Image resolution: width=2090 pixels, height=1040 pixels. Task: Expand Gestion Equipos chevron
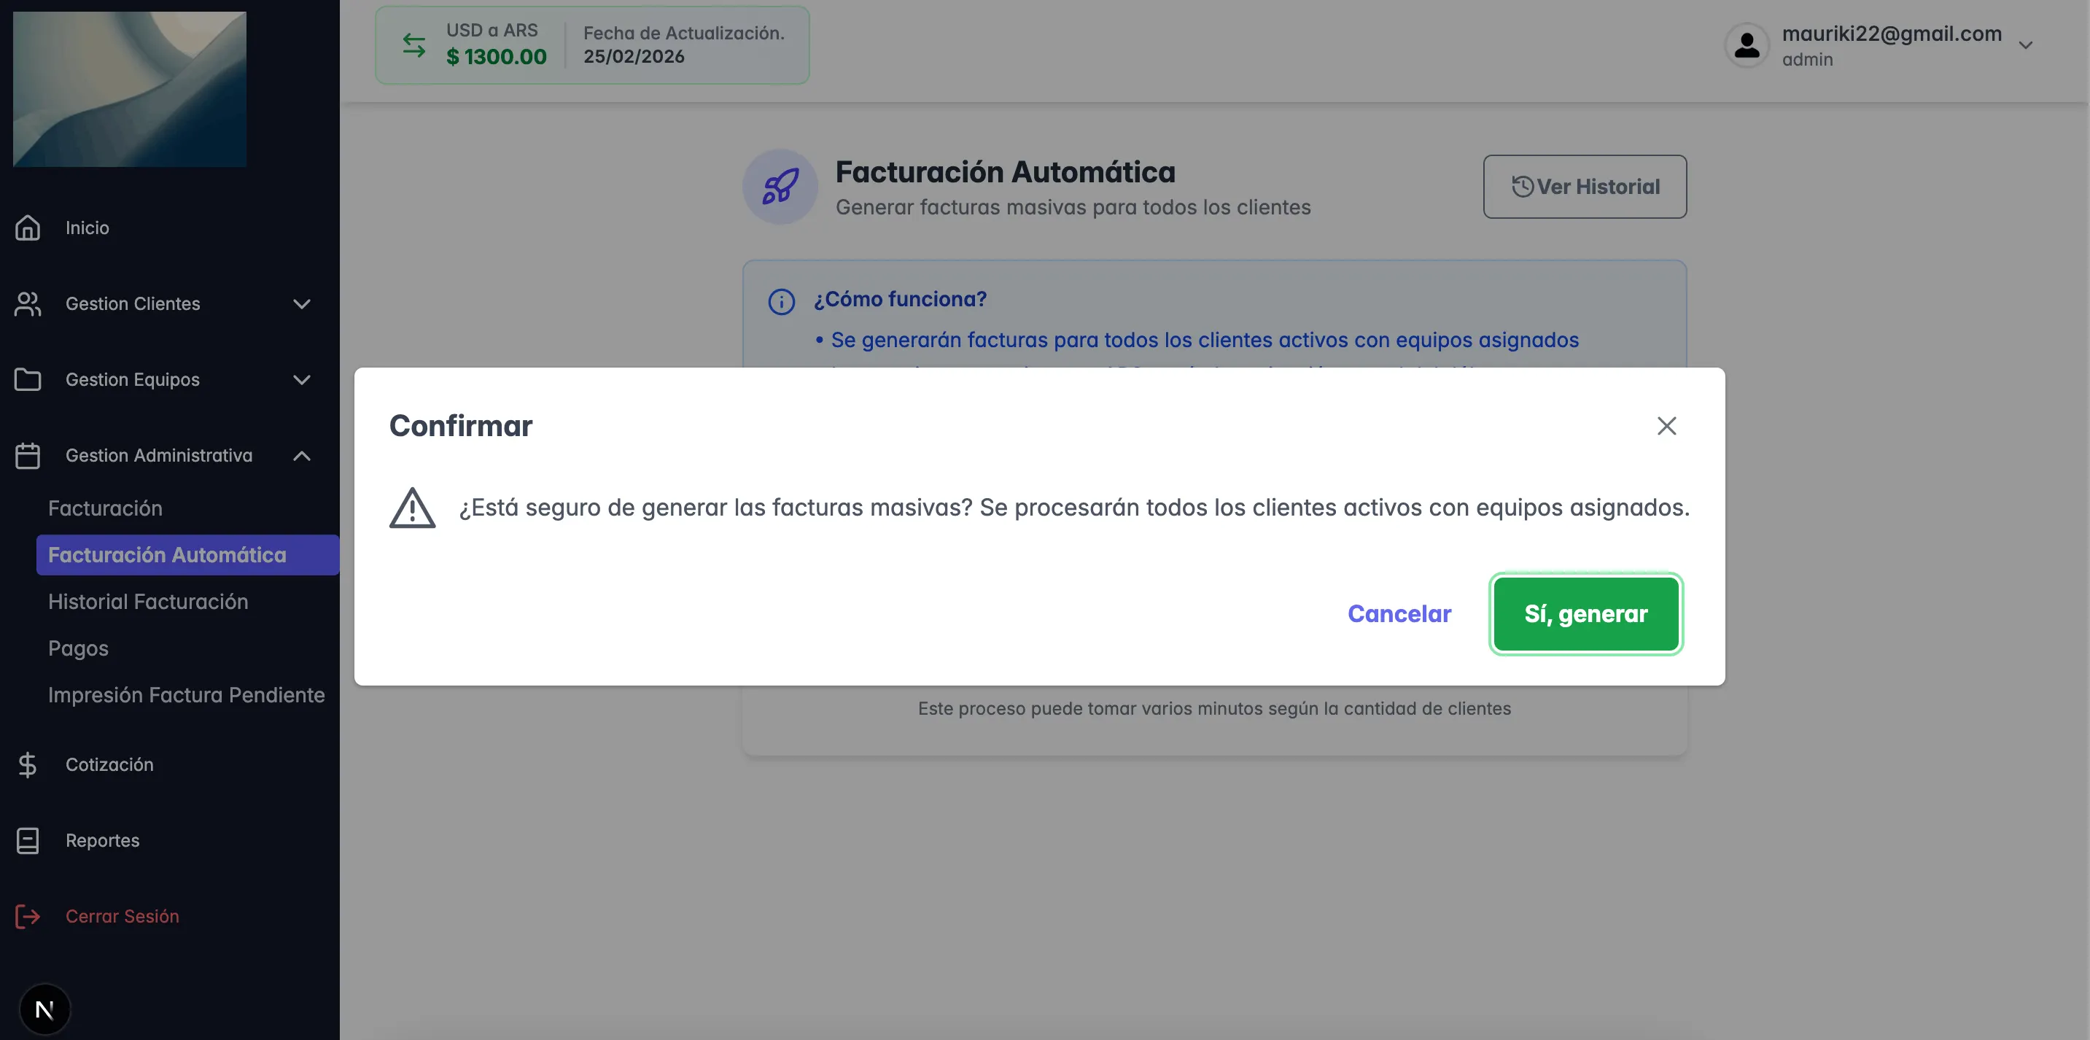click(302, 380)
